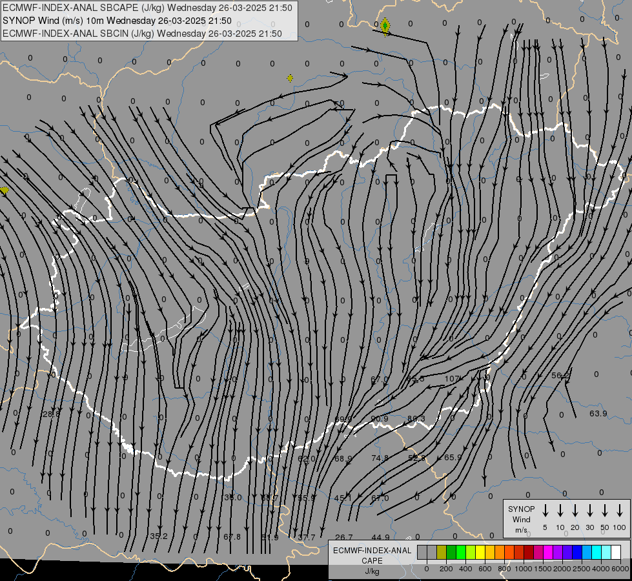Click the 56.2 CAPE value on map
Viewport: 632px width, 581px height.
[x=560, y=375]
